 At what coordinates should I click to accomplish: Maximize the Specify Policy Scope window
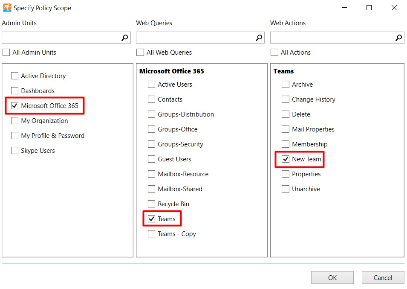369,8
